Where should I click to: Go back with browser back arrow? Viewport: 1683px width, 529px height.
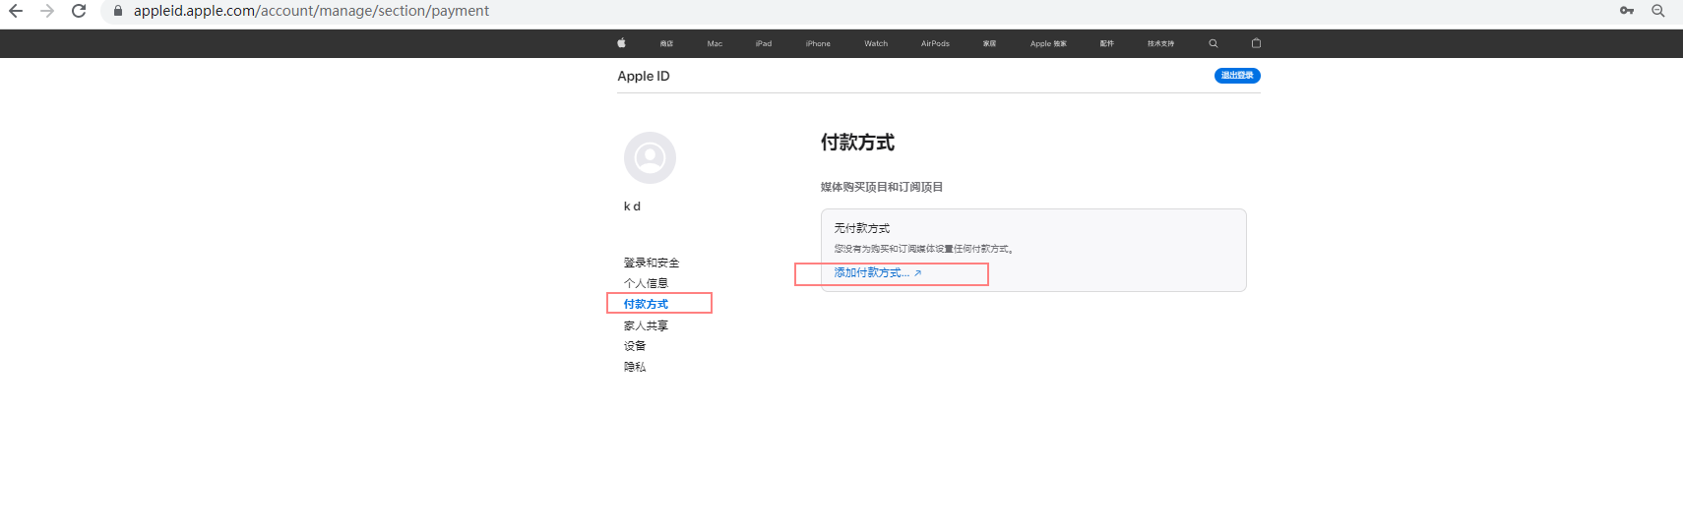[x=16, y=11]
